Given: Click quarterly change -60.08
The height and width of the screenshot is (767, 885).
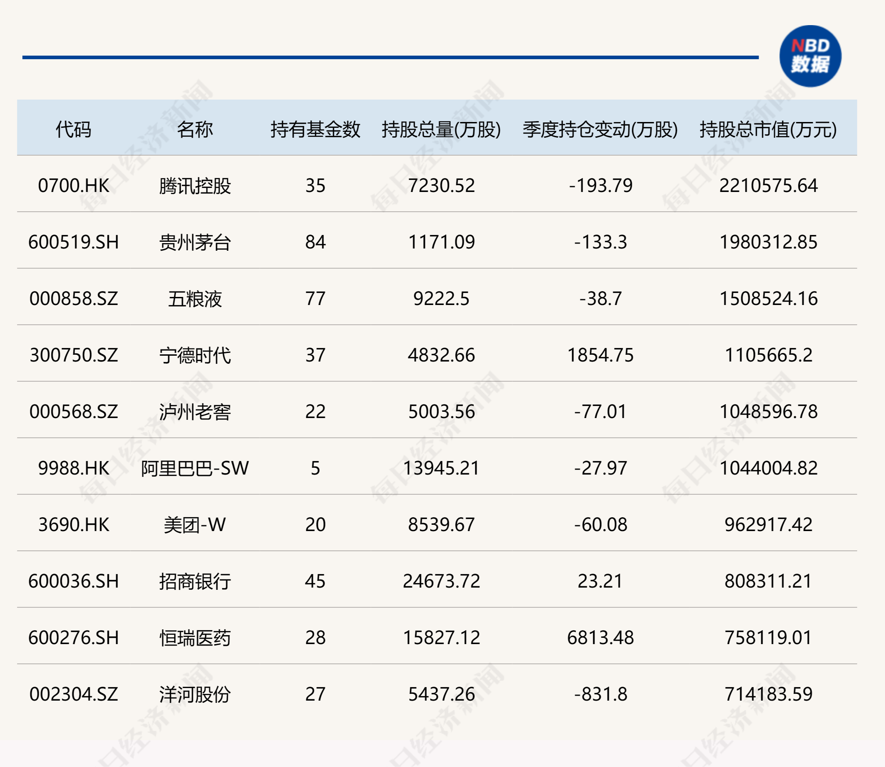Looking at the screenshot, I should point(600,525).
